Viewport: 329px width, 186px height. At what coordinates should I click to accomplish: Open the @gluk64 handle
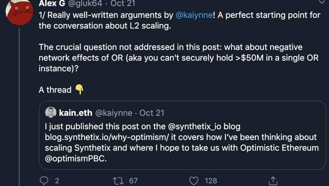point(85,4)
